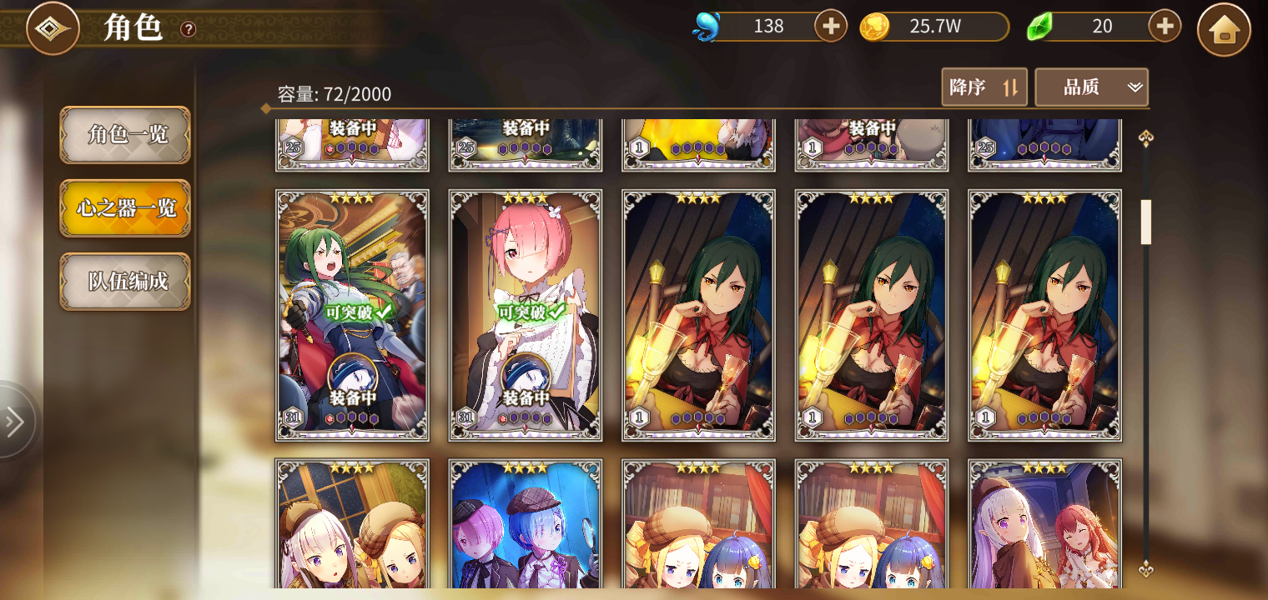Switch to the 角色一览 tab
1268x600 pixels.
click(x=125, y=135)
